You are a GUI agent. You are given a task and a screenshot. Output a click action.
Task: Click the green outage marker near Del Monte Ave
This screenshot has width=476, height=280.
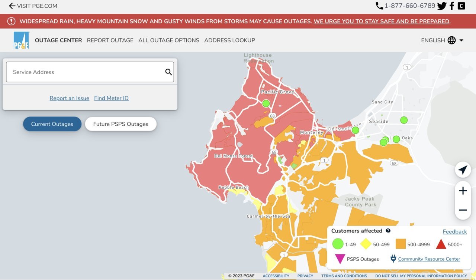356,130
